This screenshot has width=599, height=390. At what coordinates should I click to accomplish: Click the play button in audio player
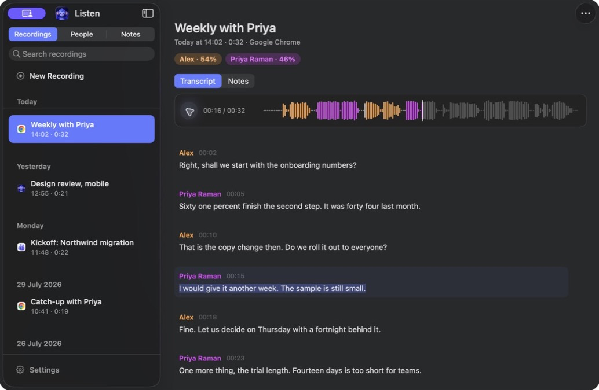(x=189, y=111)
